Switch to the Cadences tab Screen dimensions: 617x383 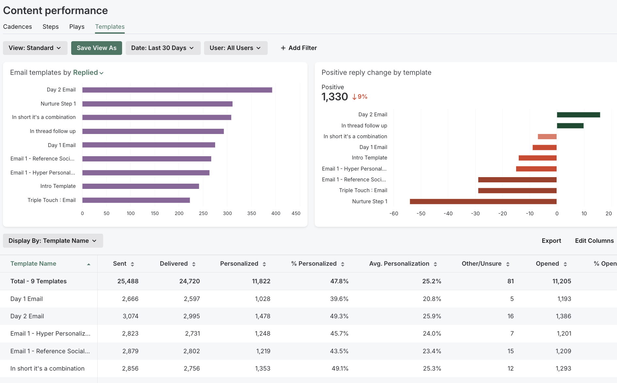17,26
